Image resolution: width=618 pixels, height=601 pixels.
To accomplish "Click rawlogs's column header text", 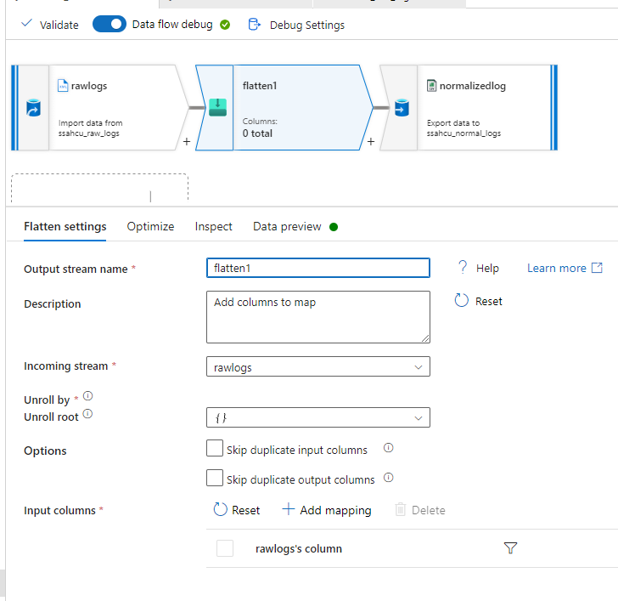I will pyautogui.click(x=299, y=548).
